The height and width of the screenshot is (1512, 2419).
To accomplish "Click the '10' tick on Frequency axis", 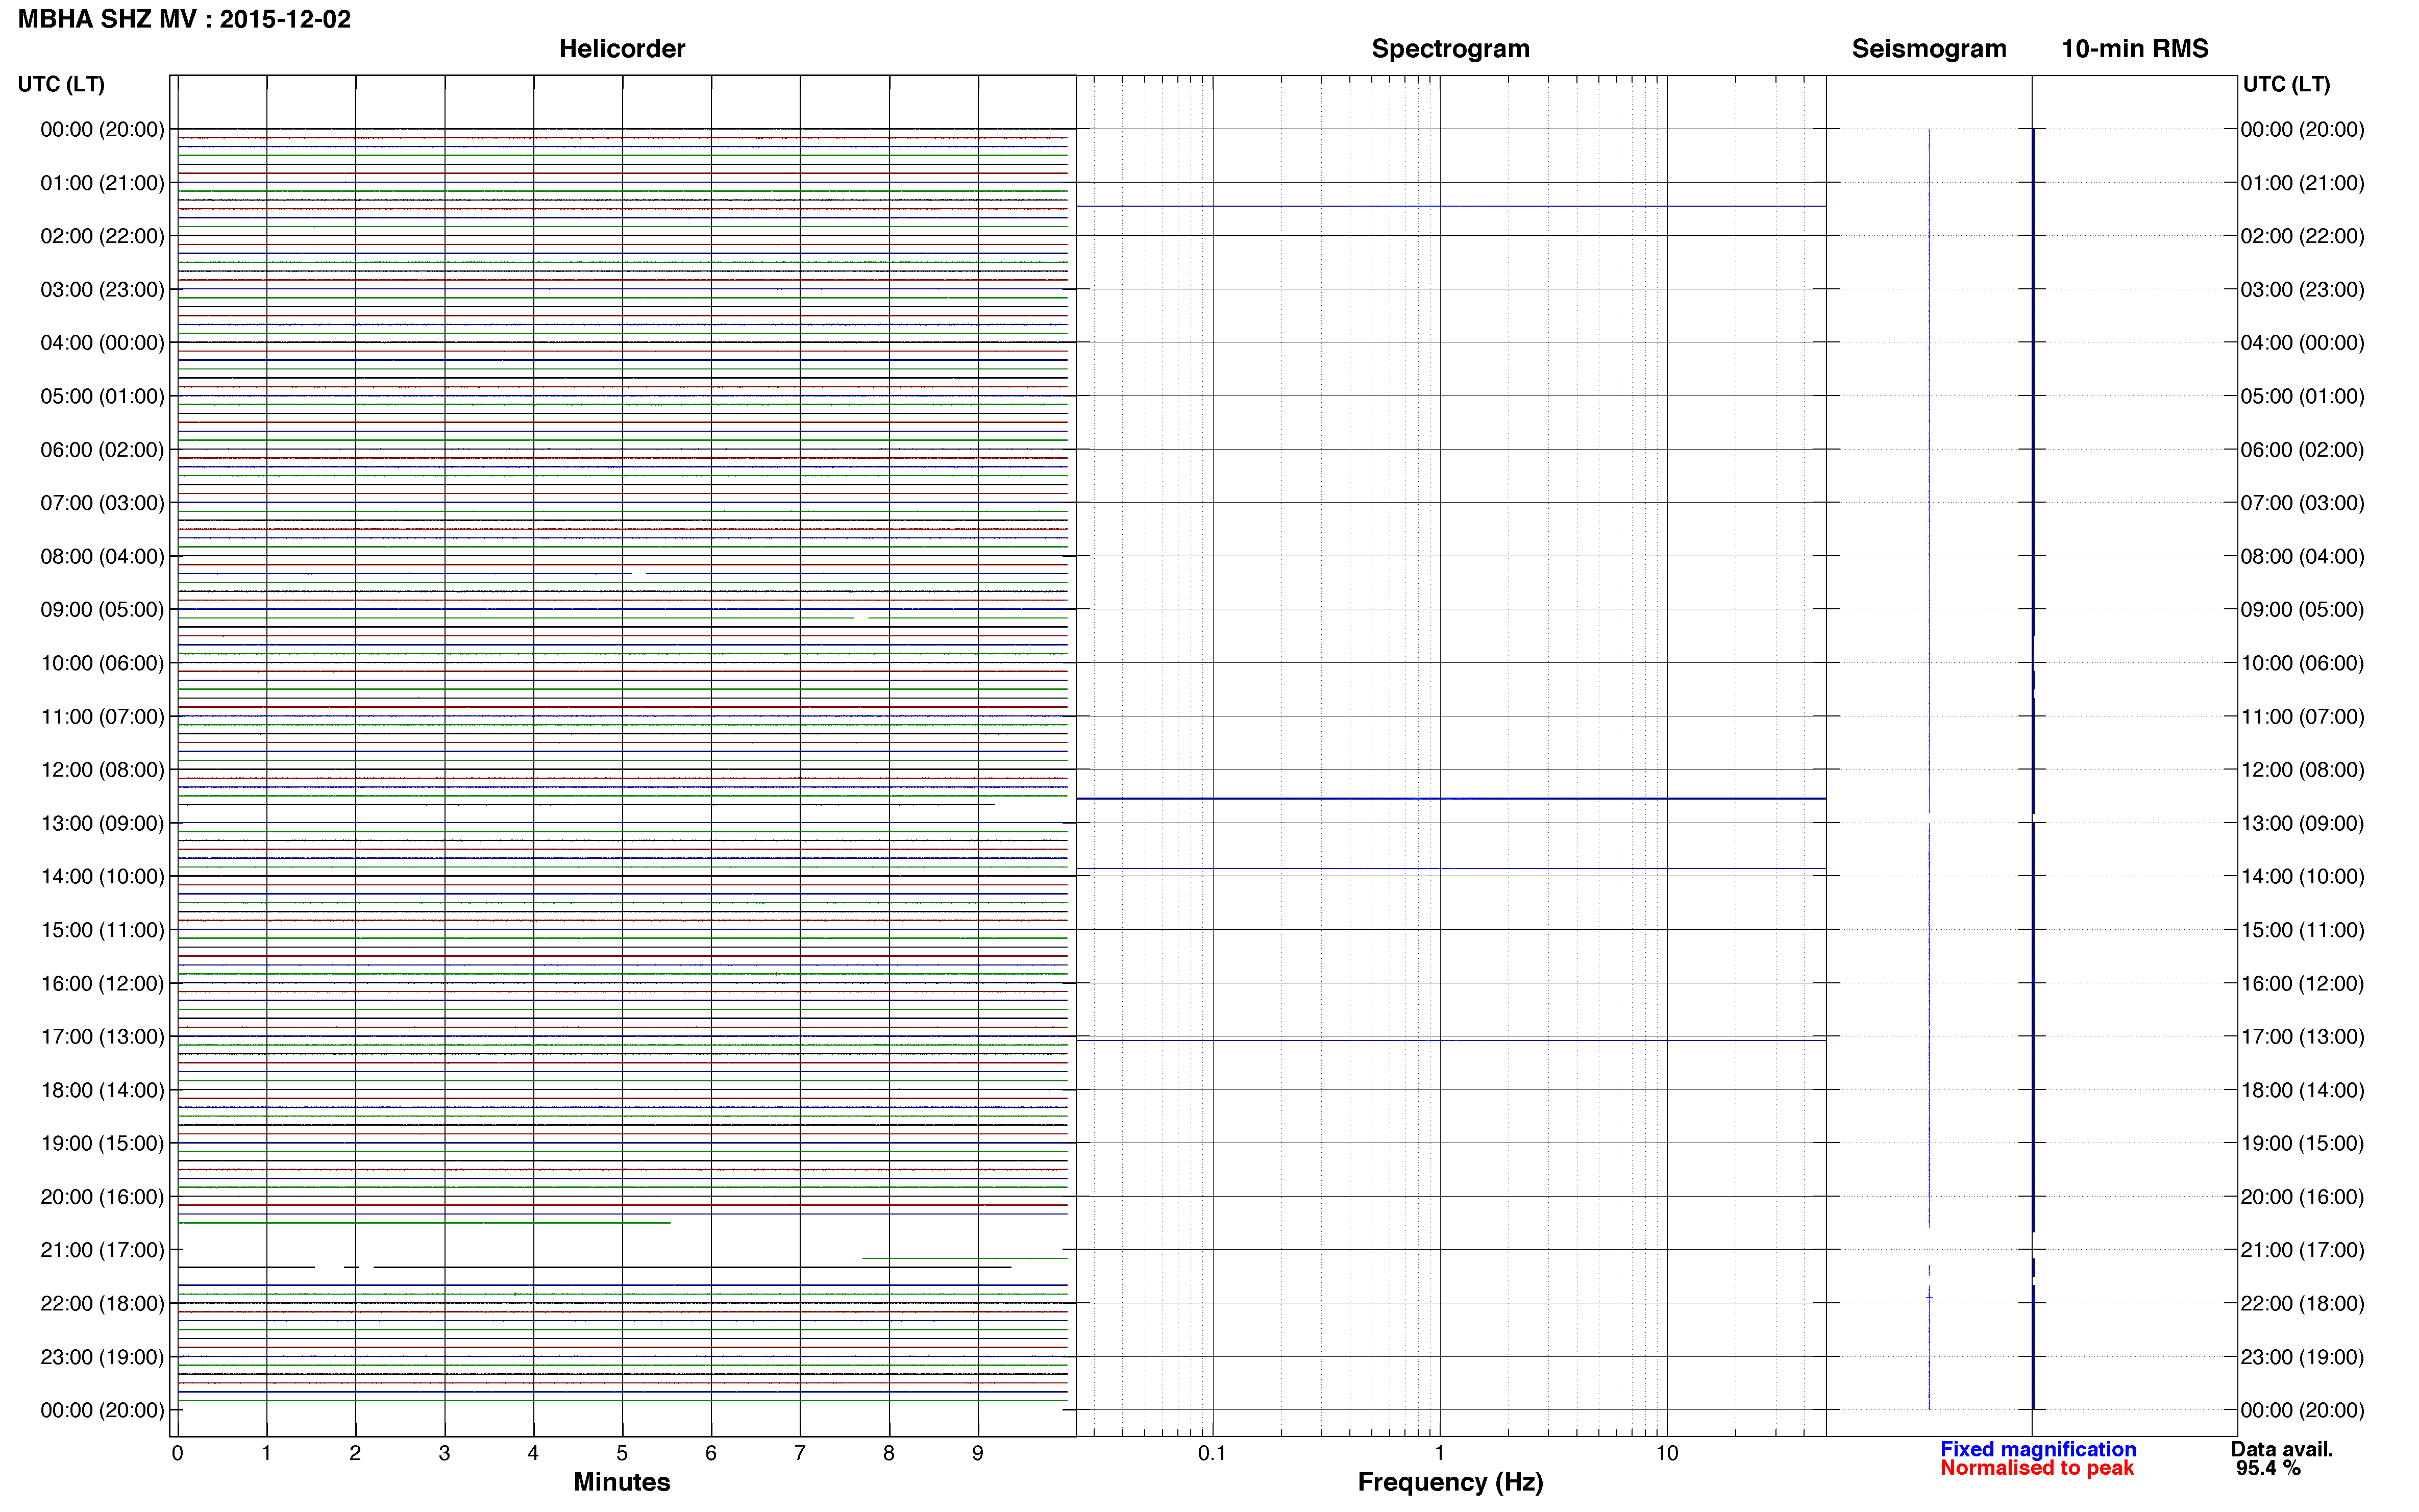I will 1667,1453.
